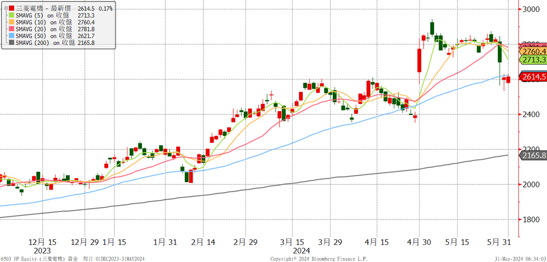547x262 pixels.
Task: Click the 3000 label on the price axis
Action: point(532,10)
